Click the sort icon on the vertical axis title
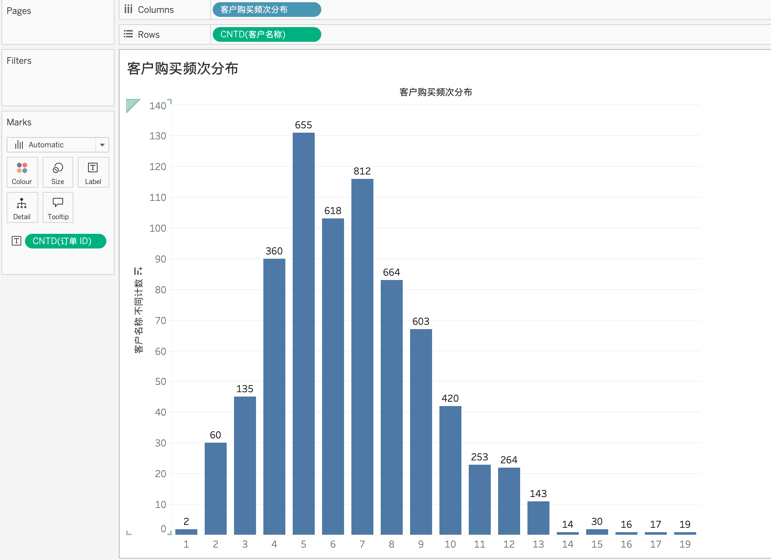771x560 pixels. pos(138,271)
